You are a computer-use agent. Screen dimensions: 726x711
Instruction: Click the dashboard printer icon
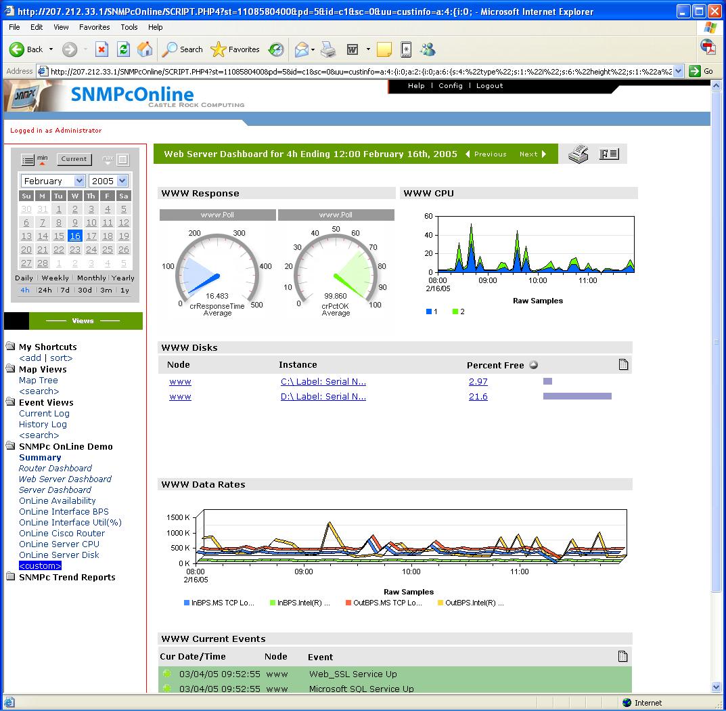(578, 154)
